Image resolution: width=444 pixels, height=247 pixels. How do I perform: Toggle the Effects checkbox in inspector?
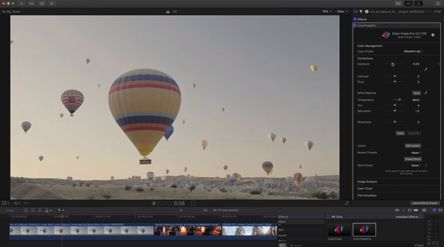pos(355,19)
